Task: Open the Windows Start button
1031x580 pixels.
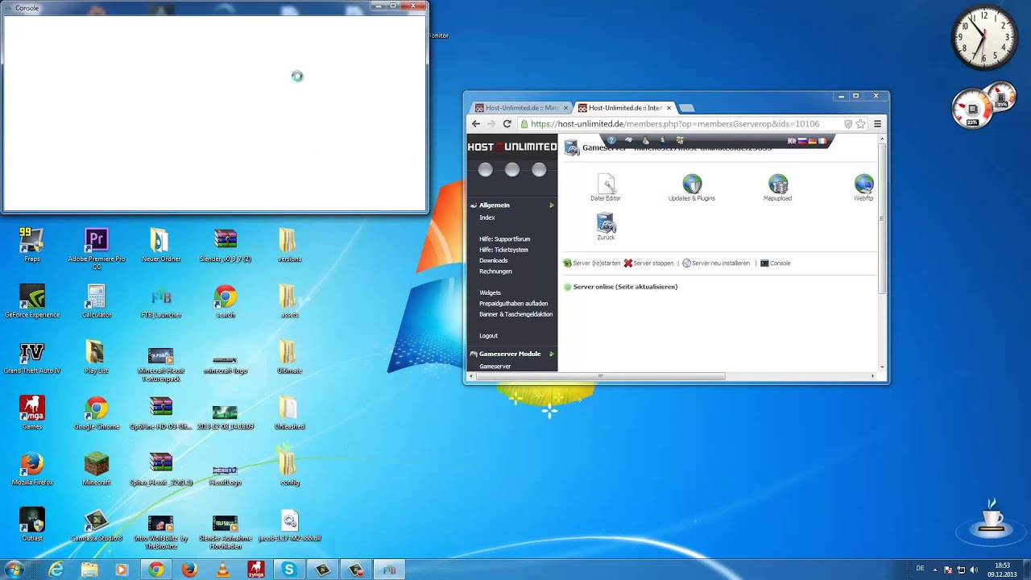Action: (x=14, y=570)
